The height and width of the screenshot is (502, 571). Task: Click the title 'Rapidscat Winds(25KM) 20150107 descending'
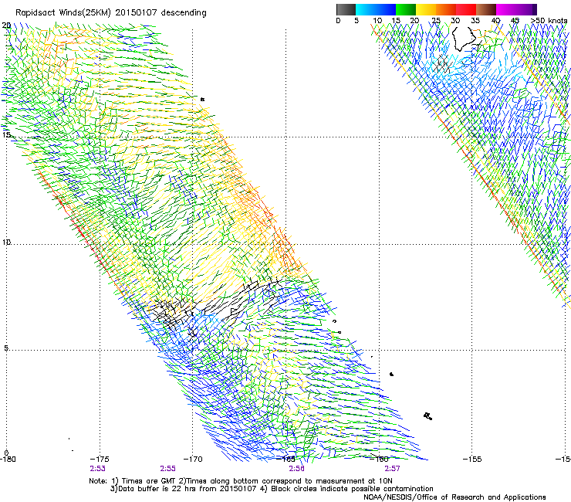[x=110, y=13]
